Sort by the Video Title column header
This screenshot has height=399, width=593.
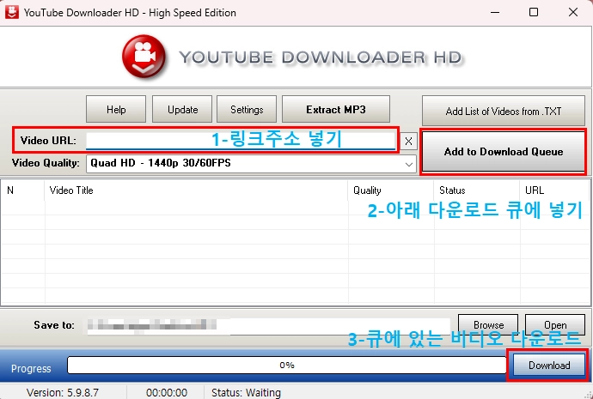pyautogui.click(x=196, y=190)
